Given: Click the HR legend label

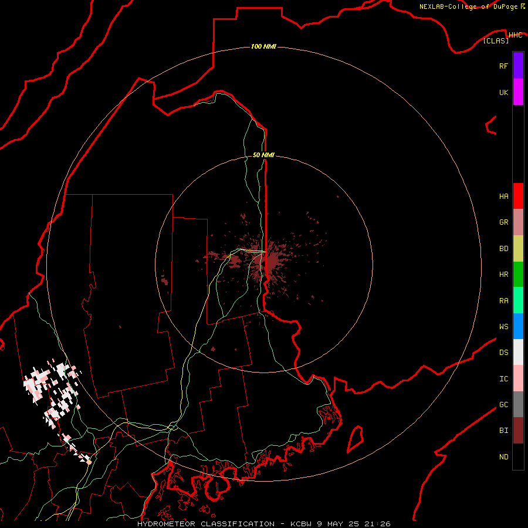Looking at the screenshot, I should [503, 275].
